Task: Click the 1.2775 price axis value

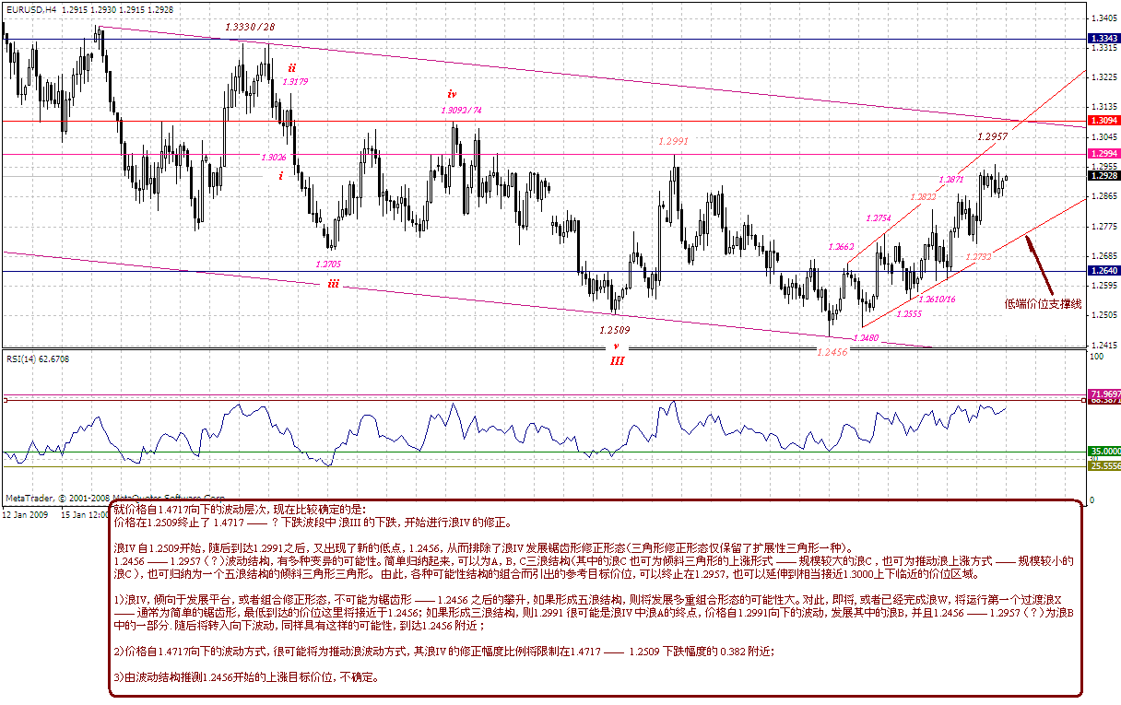Action: coord(1103,226)
